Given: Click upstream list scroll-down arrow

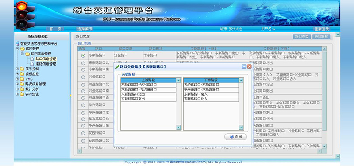Looking at the screenshot, I should click(x=178, y=127).
